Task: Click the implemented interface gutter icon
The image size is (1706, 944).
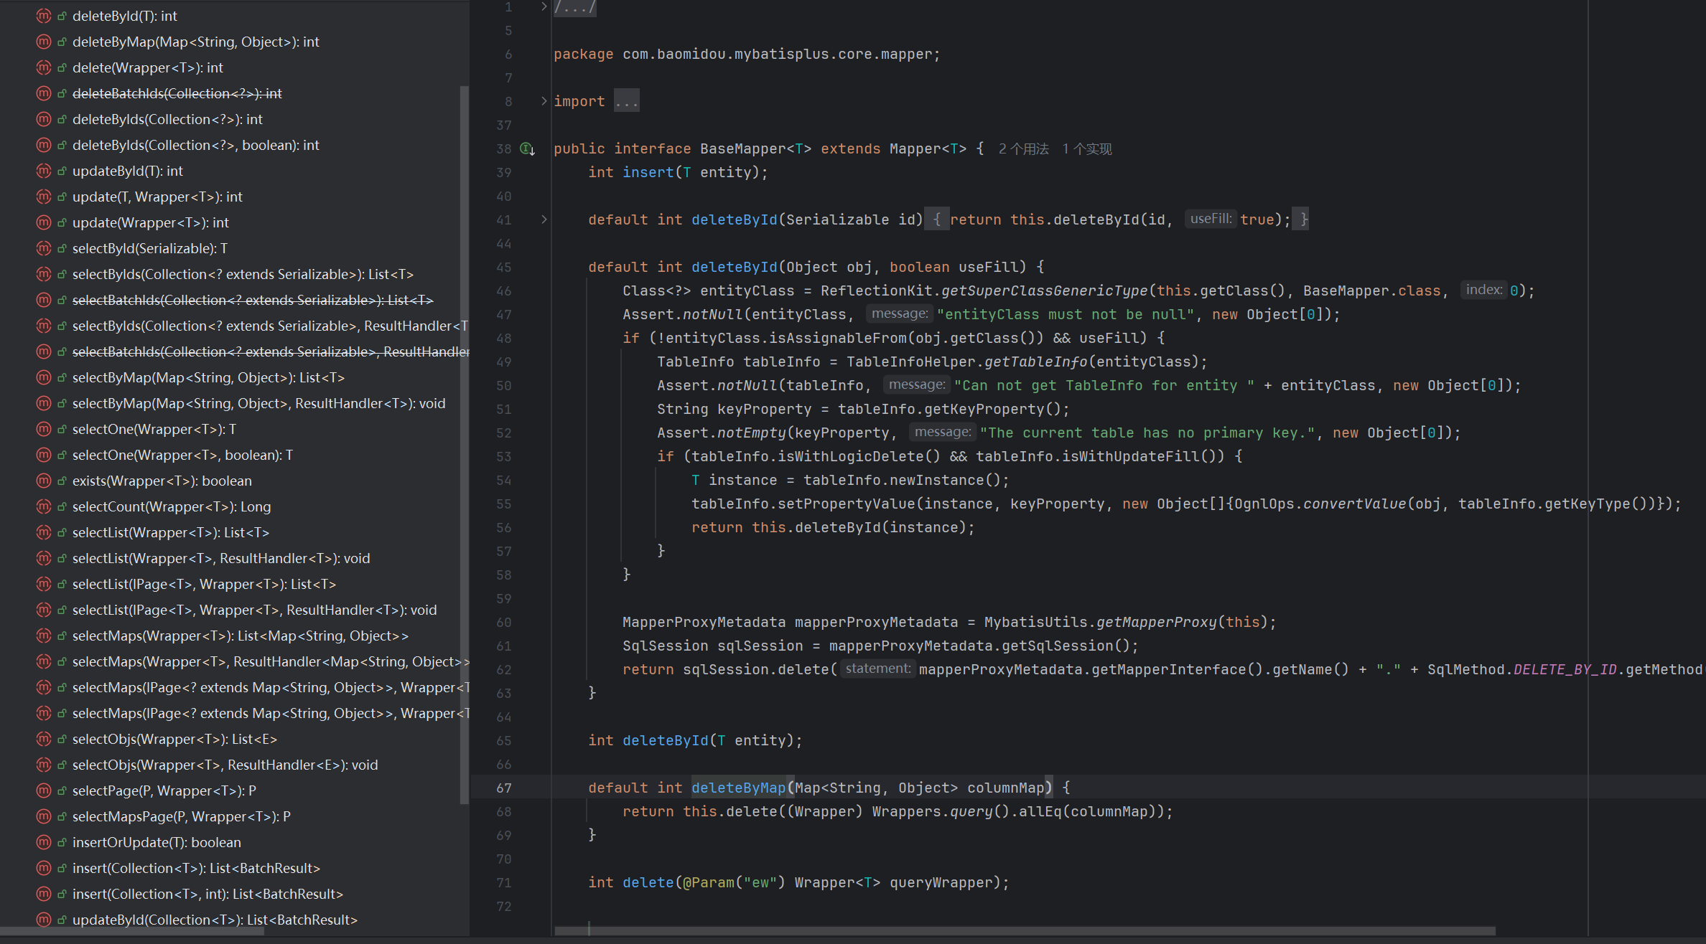Action: [527, 149]
